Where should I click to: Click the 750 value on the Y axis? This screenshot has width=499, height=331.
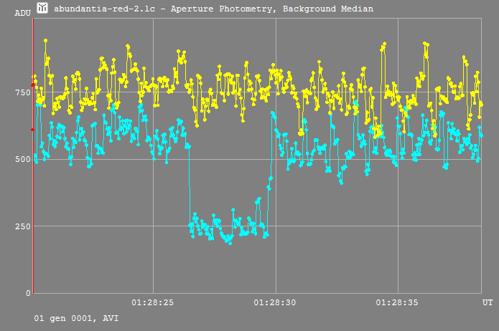[x=23, y=92]
